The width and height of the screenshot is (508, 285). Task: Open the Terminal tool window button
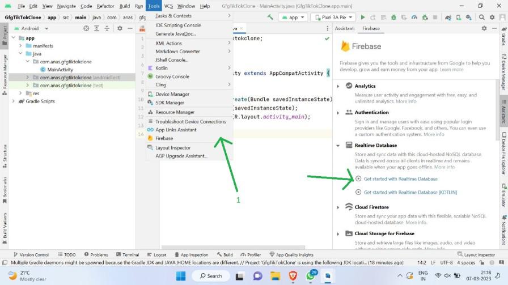click(x=128, y=255)
